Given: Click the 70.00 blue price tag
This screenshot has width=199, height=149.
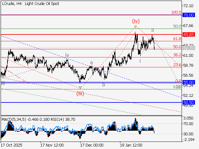Looking at the screenshot, I should click(x=189, y=15).
